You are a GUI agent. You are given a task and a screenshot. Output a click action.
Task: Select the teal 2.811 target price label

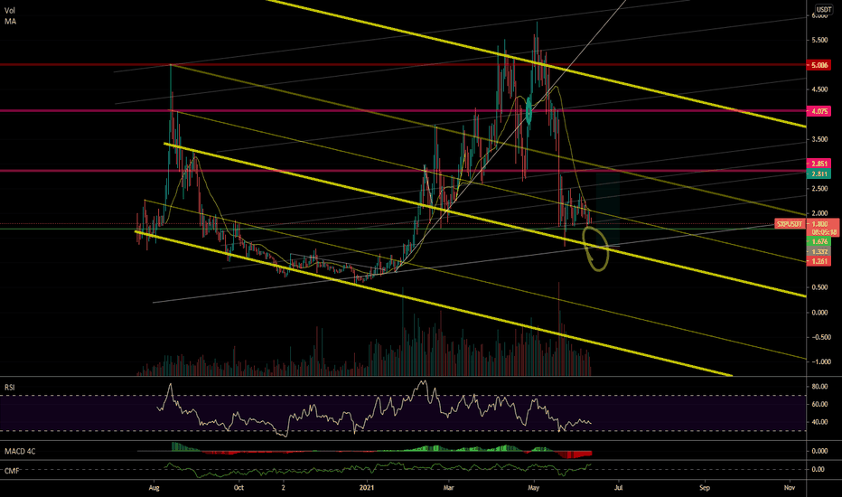(x=819, y=173)
